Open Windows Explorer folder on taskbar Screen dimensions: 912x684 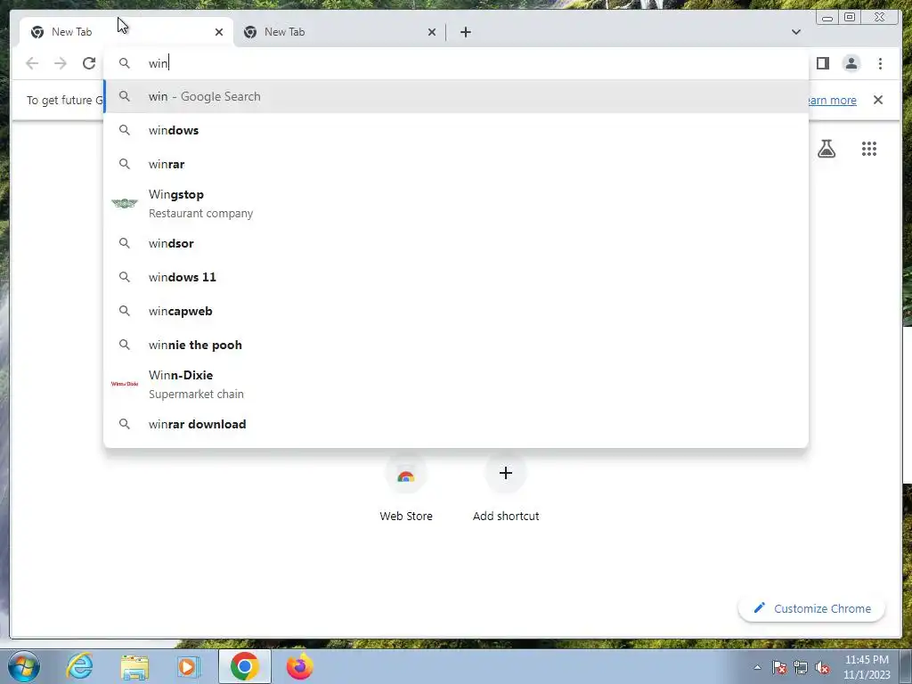[x=134, y=666]
